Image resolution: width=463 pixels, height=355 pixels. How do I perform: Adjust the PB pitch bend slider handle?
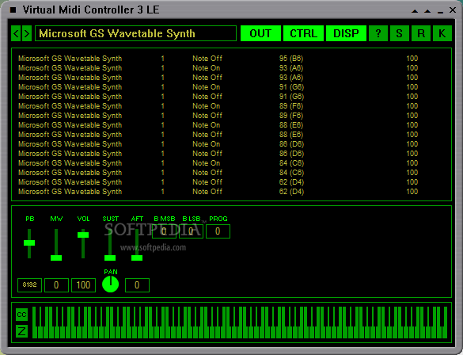tap(29, 242)
